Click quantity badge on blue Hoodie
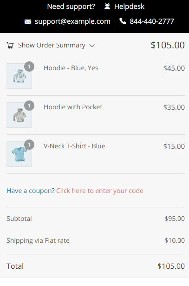Screen dimensions: 189x286 coord(29,67)
